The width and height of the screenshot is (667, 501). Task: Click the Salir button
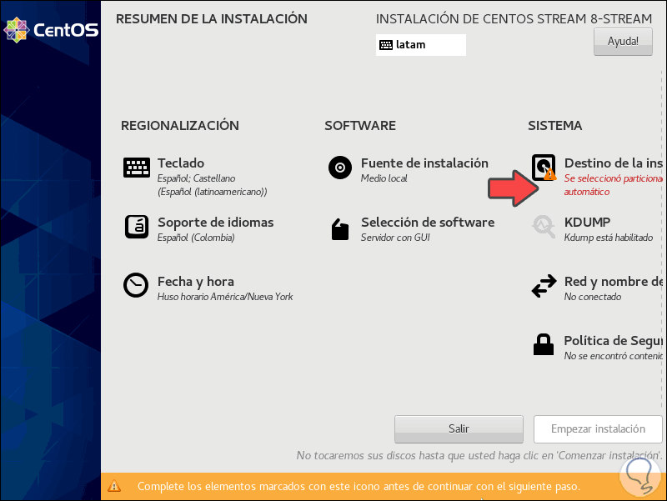tap(459, 428)
